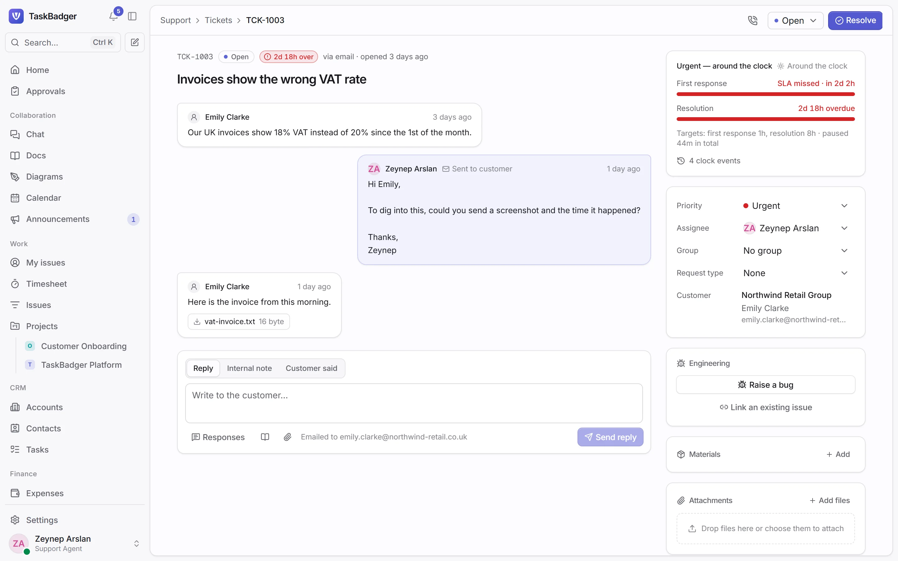
Task: Open Approvals in the sidebar
Action: point(75,91)
